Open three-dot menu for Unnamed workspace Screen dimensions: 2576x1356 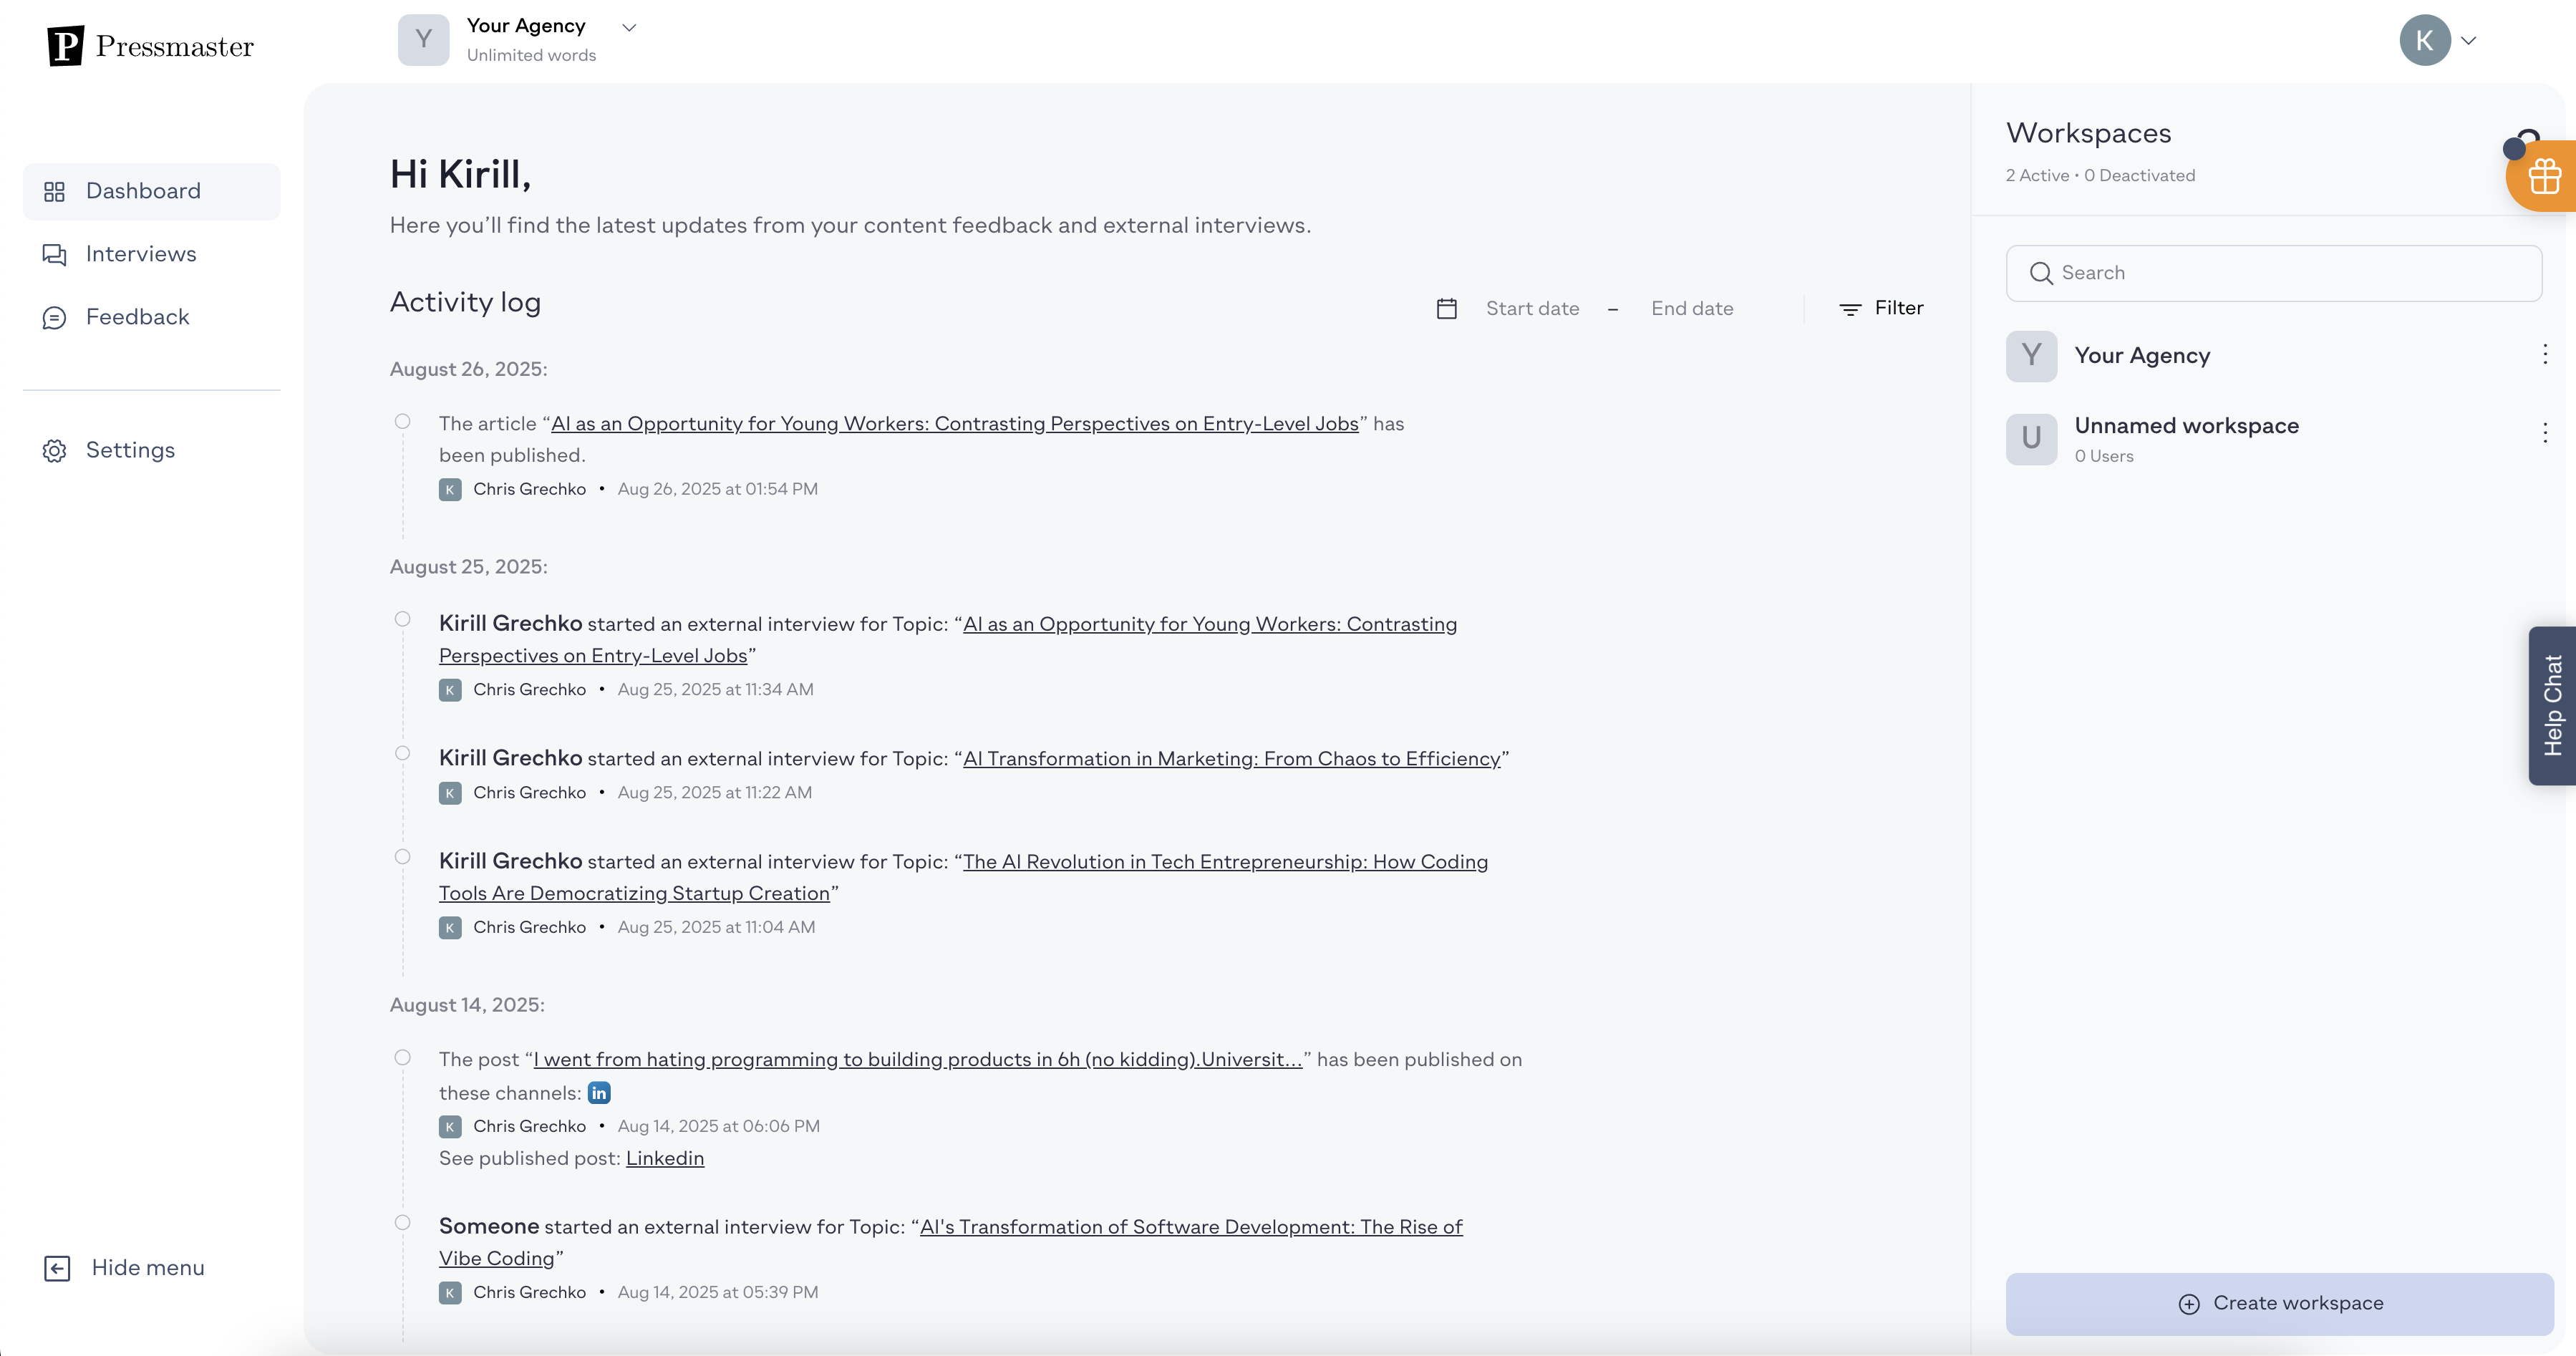pyautogui.click(x=2544, y=433)
